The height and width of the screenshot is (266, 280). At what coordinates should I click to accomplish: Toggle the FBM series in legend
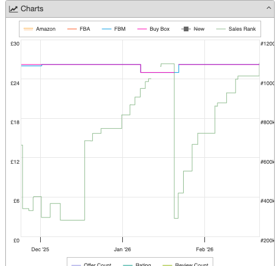pos(113,29)
